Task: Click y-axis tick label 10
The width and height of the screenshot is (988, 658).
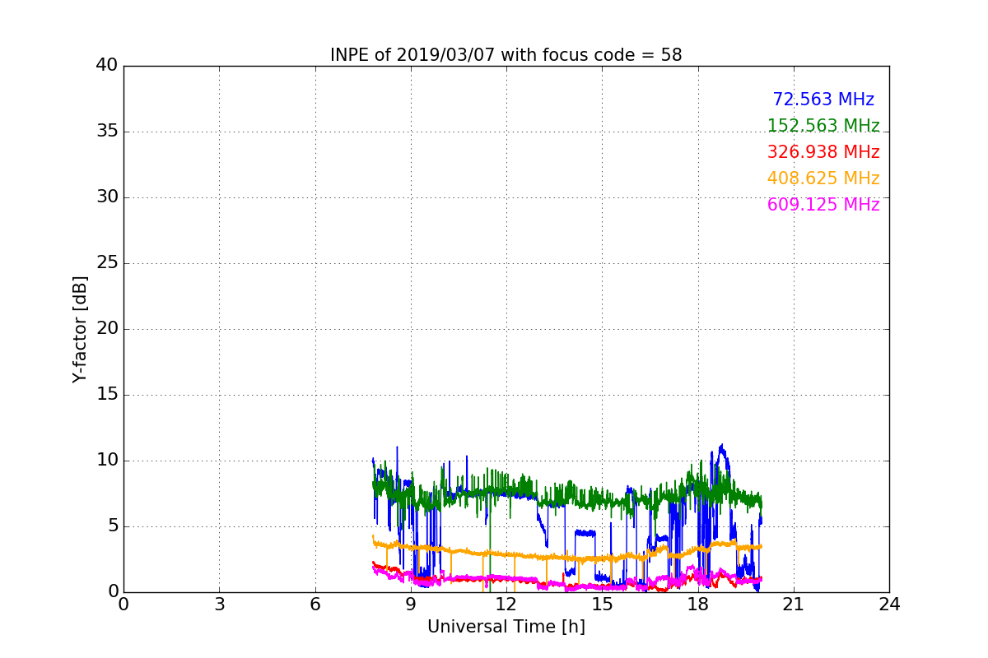Action: (107, 461)
